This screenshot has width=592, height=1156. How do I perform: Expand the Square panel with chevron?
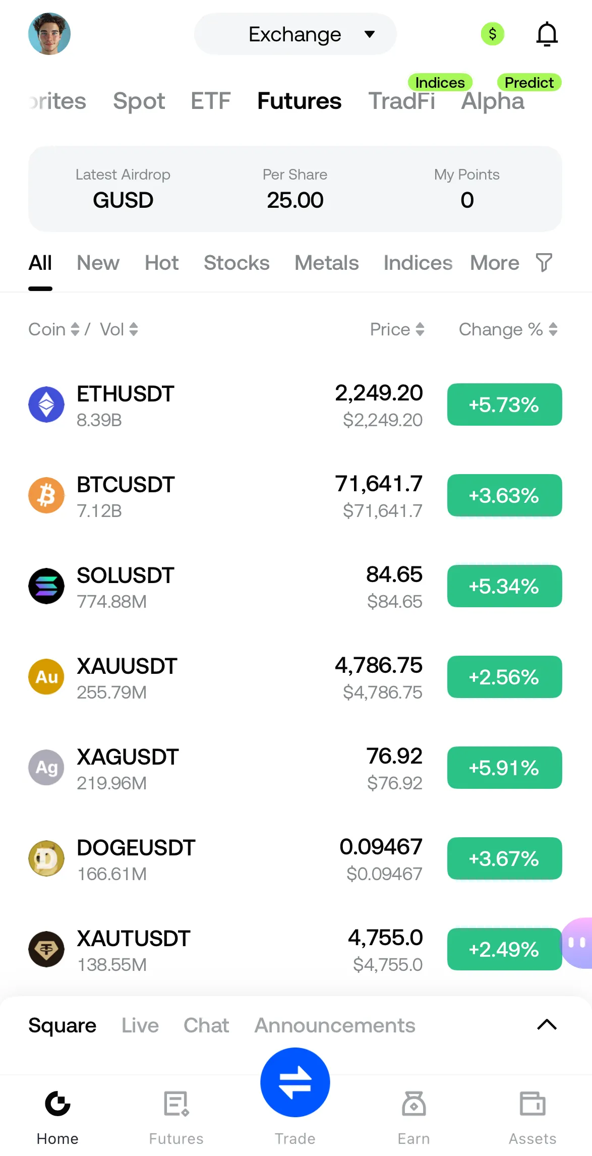tap(547, 1025)
